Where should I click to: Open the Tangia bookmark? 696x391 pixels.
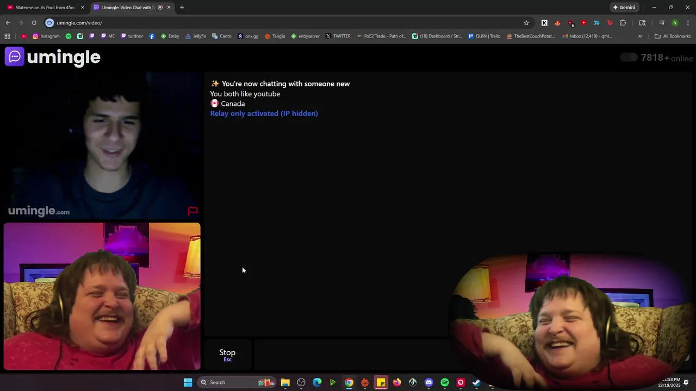coord(275,36)
